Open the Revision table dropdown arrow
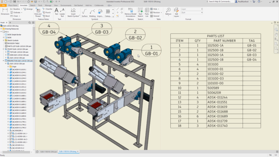The width and height of the screenshot is (279, 157). 161,12
